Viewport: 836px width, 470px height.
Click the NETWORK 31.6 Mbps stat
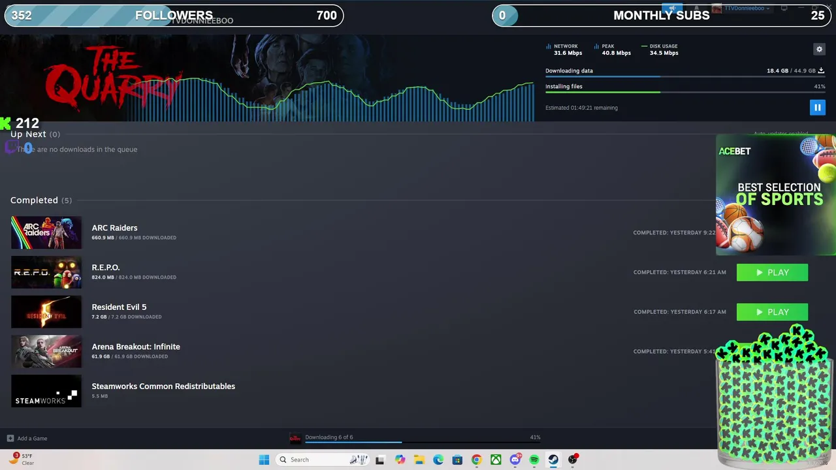(x=564, y=50)
